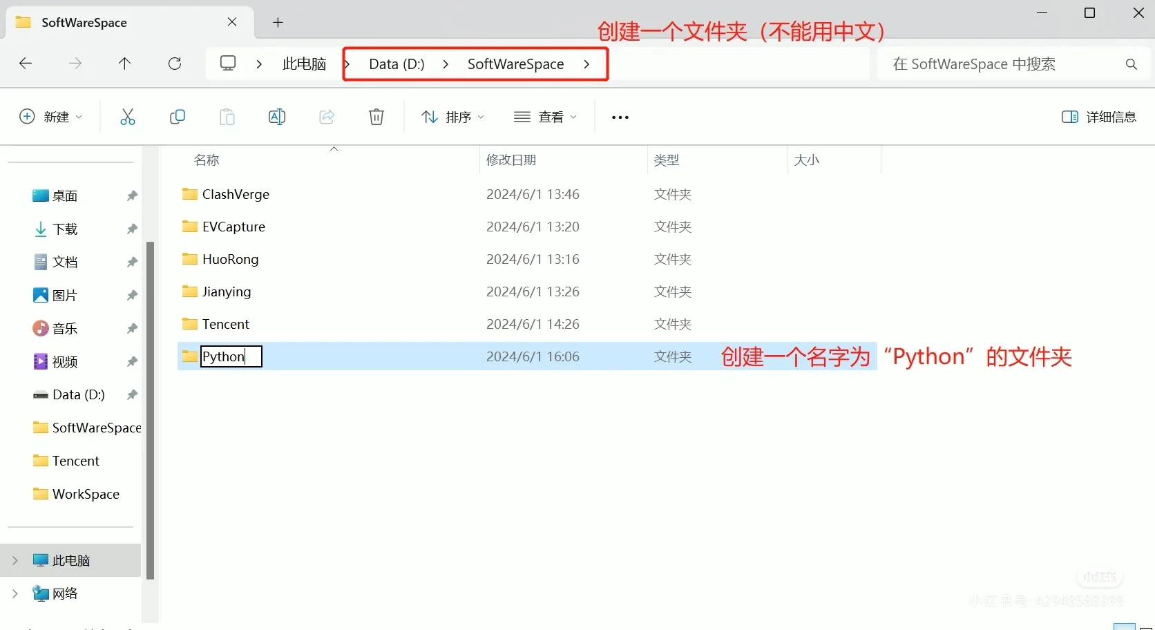This screenshot has width=1155, height=630.
Task: Click the Refresh icon in the navigation bar
Action: [x=175, y=64]
